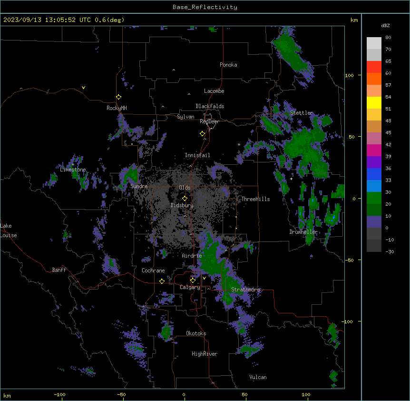Image resolution: width=410 pixels, height=401 pixels.
Task: Click the Drumheller city label
Action: click(303, 232)
